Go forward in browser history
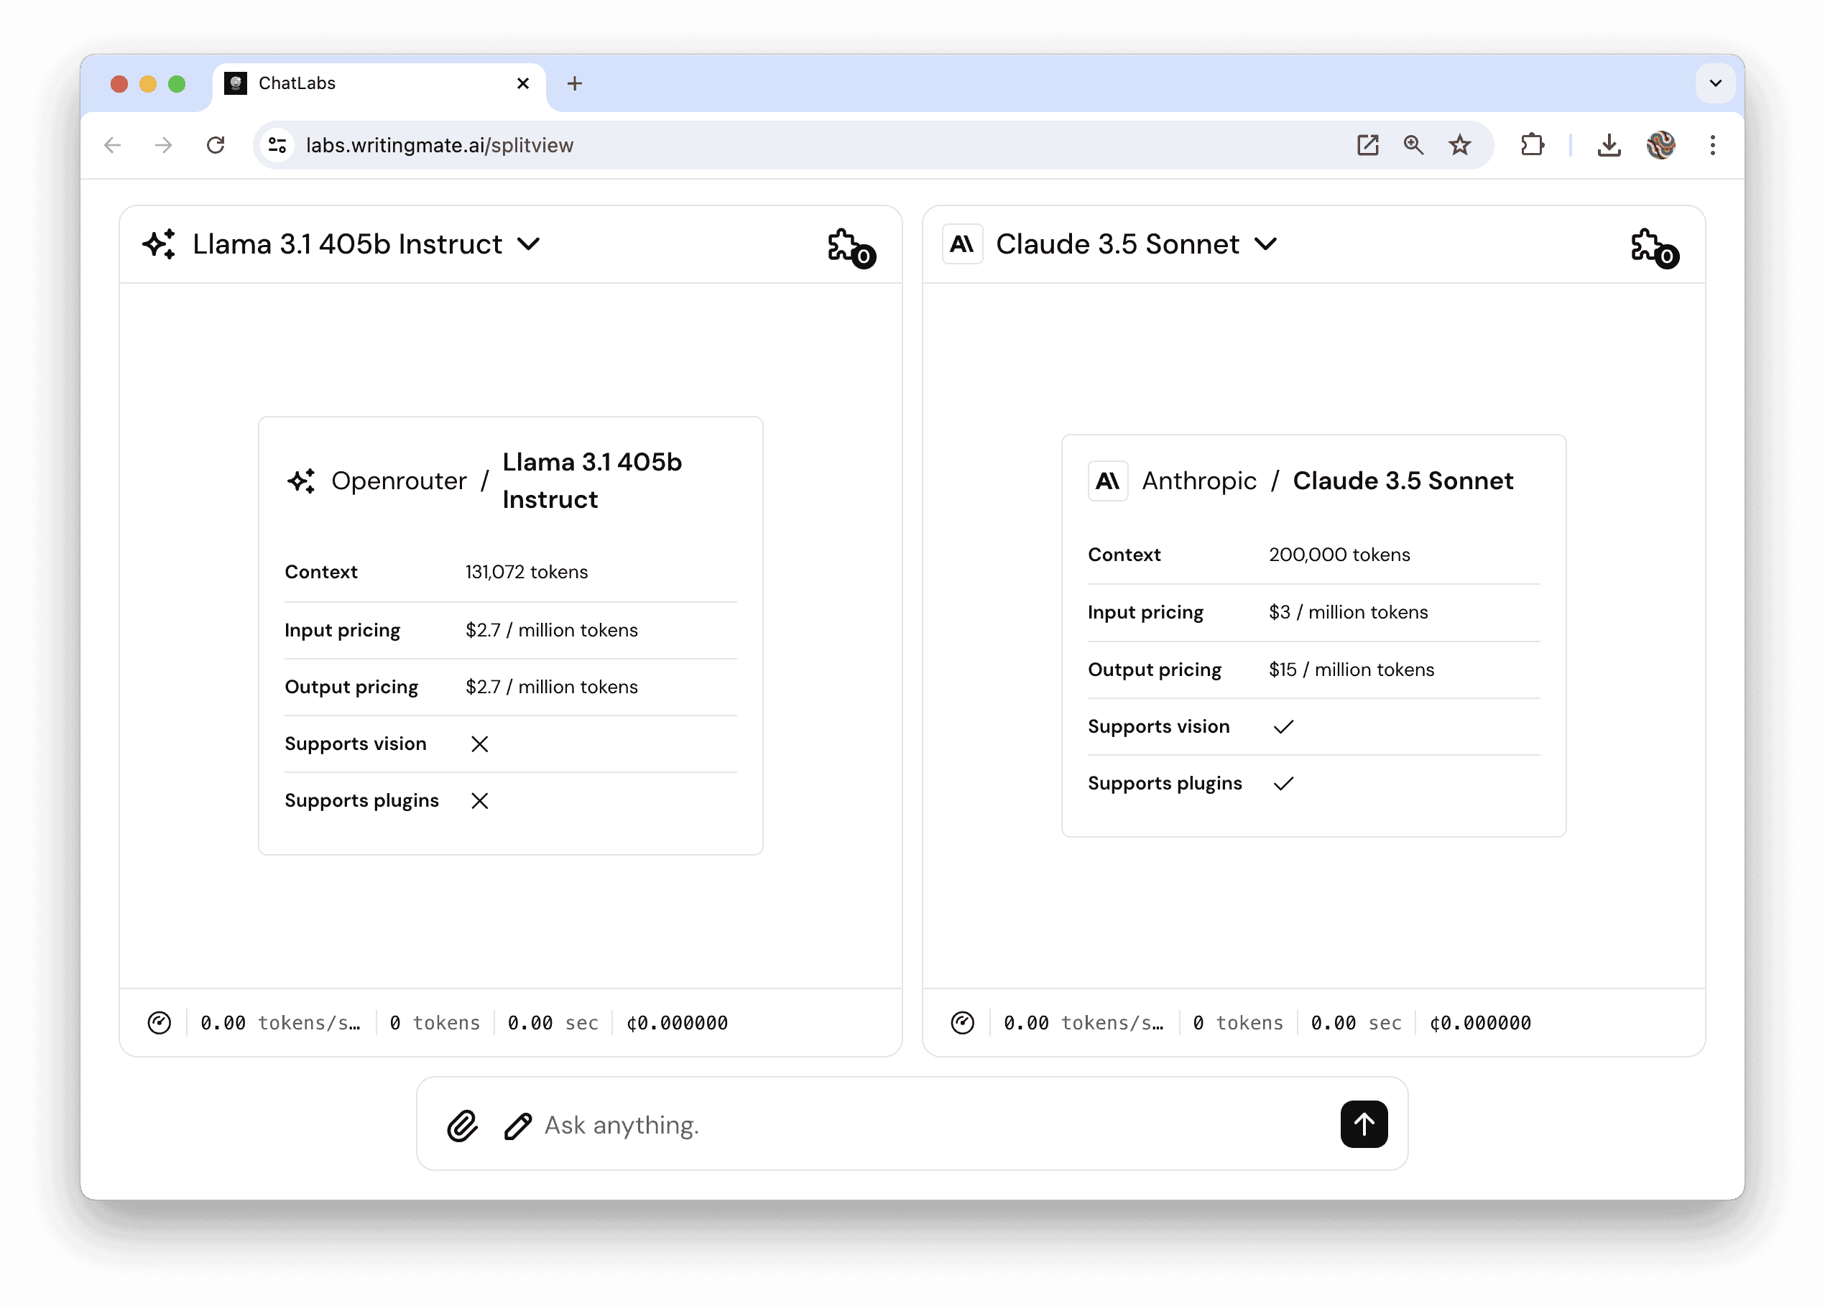The image size is (1825, 1306). point(164,146)
